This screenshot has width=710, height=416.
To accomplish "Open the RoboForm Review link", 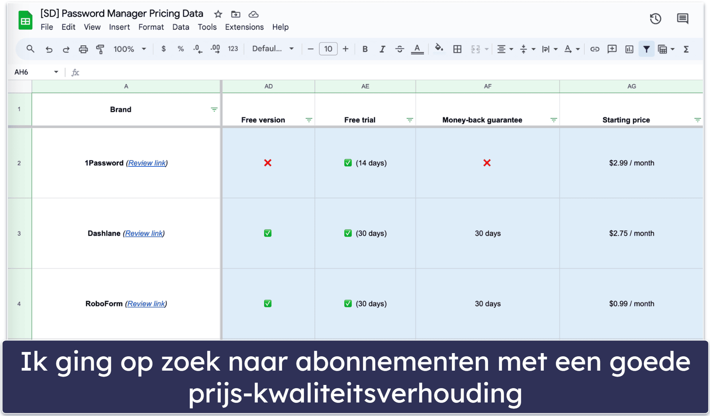I will [x=146, y=304].
